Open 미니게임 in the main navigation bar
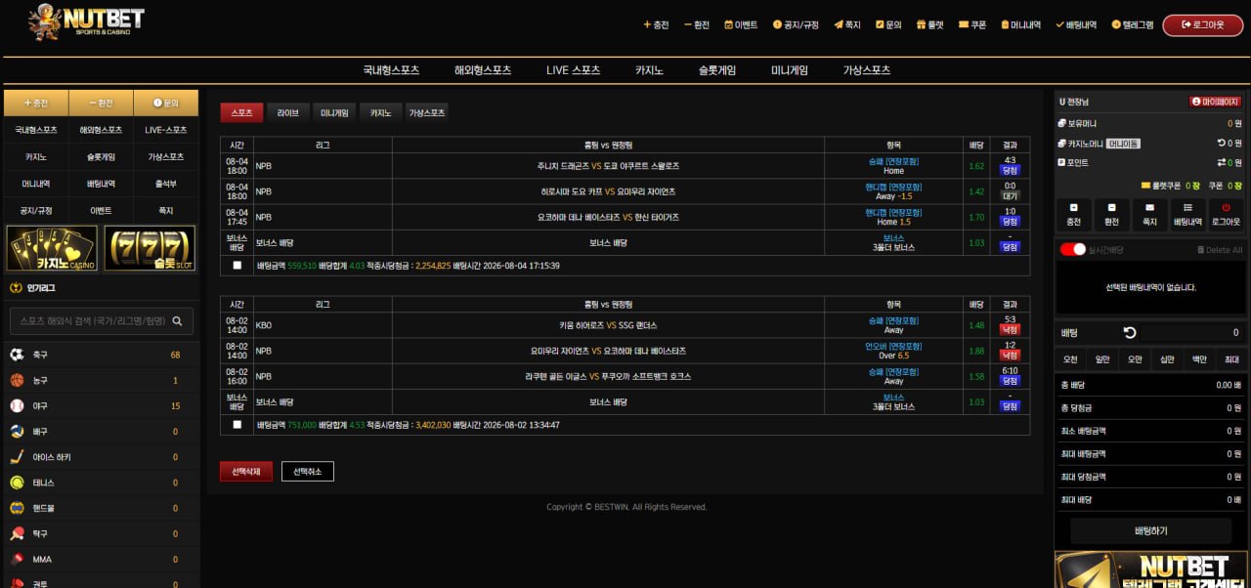The height and width of the screenshot is (588, 1251). [790, 70]
